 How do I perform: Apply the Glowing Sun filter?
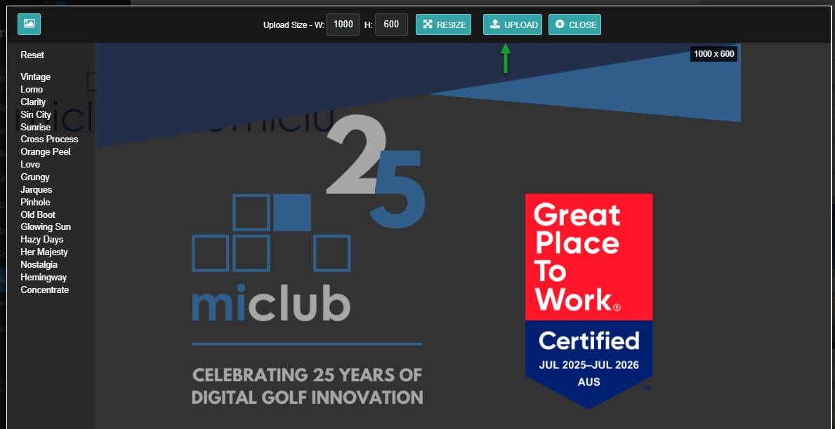pos(46,227)
